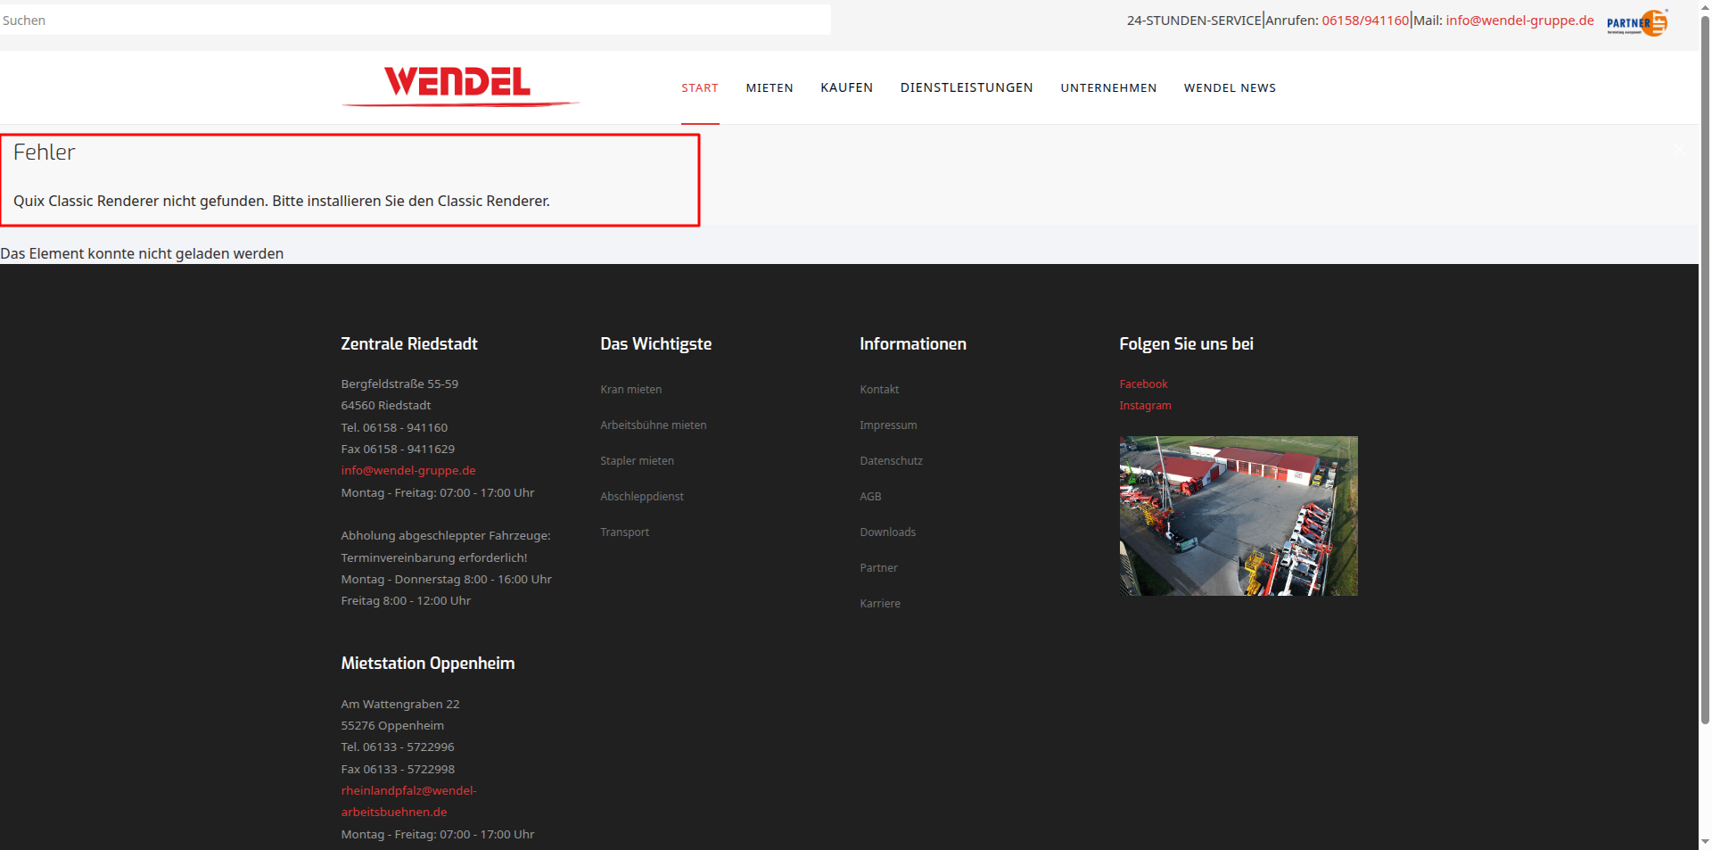This screenshot has width=1712, height=850.
Task: Open the KAUFEN menu
Action: 846,87
